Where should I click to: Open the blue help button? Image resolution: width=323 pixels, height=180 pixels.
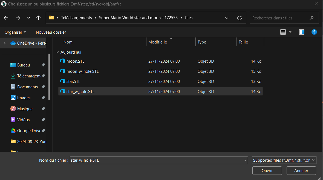point(314,32)
